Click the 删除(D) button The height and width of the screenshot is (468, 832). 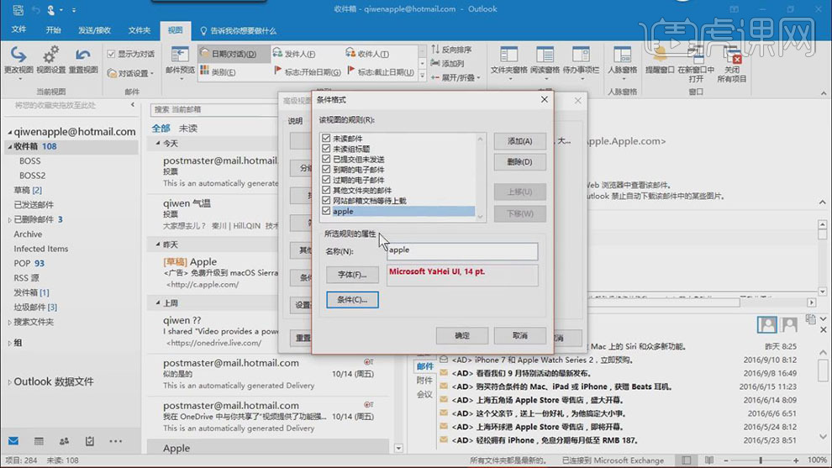pyautogui.click(x=519, y=162)
